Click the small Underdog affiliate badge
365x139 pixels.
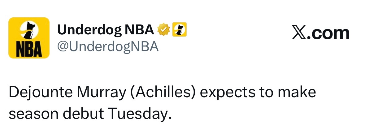(x=179, y=29)
